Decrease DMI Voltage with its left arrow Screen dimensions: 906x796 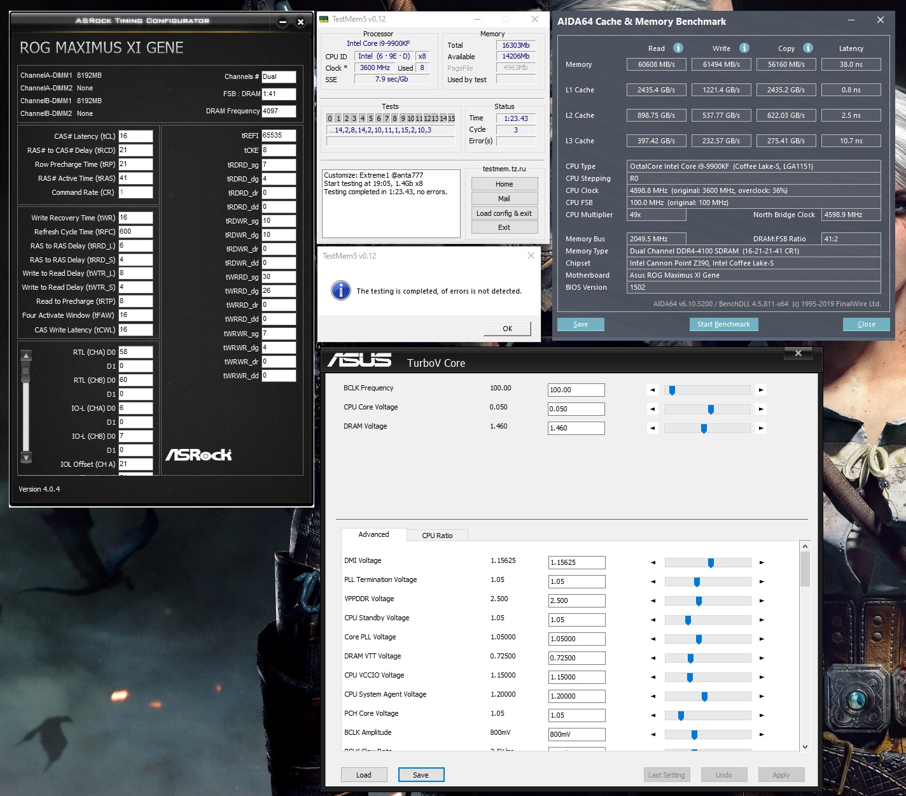[653, 562]
